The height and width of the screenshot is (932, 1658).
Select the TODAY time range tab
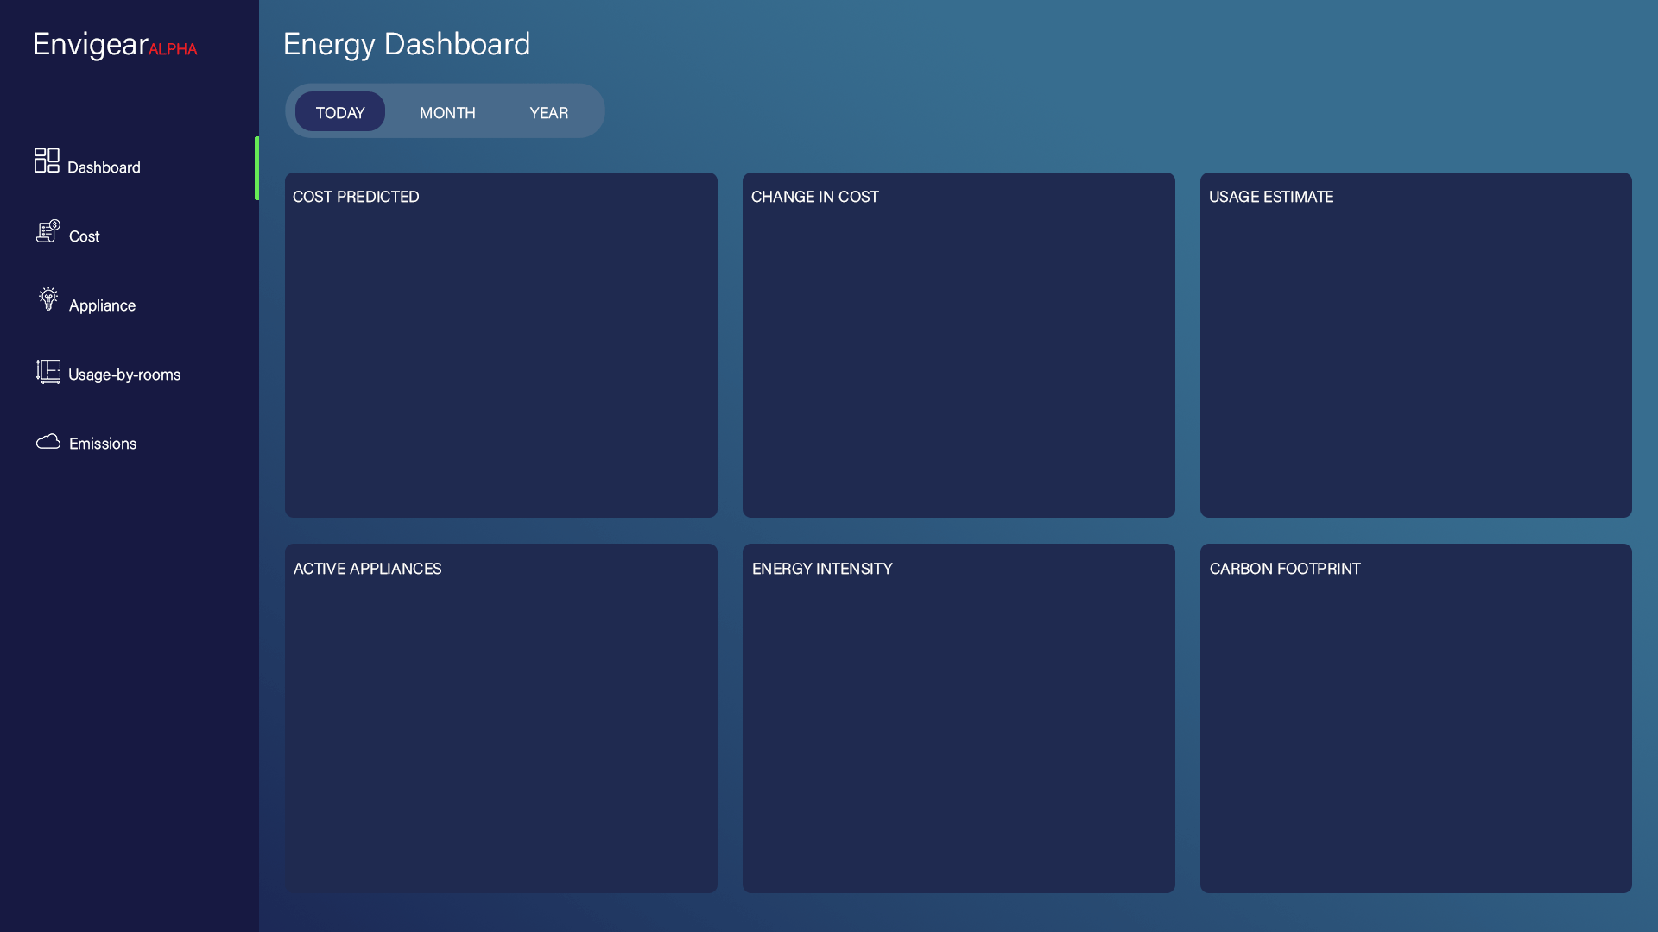[340, 111]
